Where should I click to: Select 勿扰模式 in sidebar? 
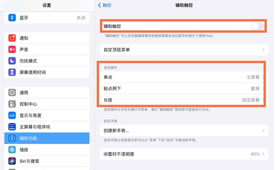(x=47, y=61)
